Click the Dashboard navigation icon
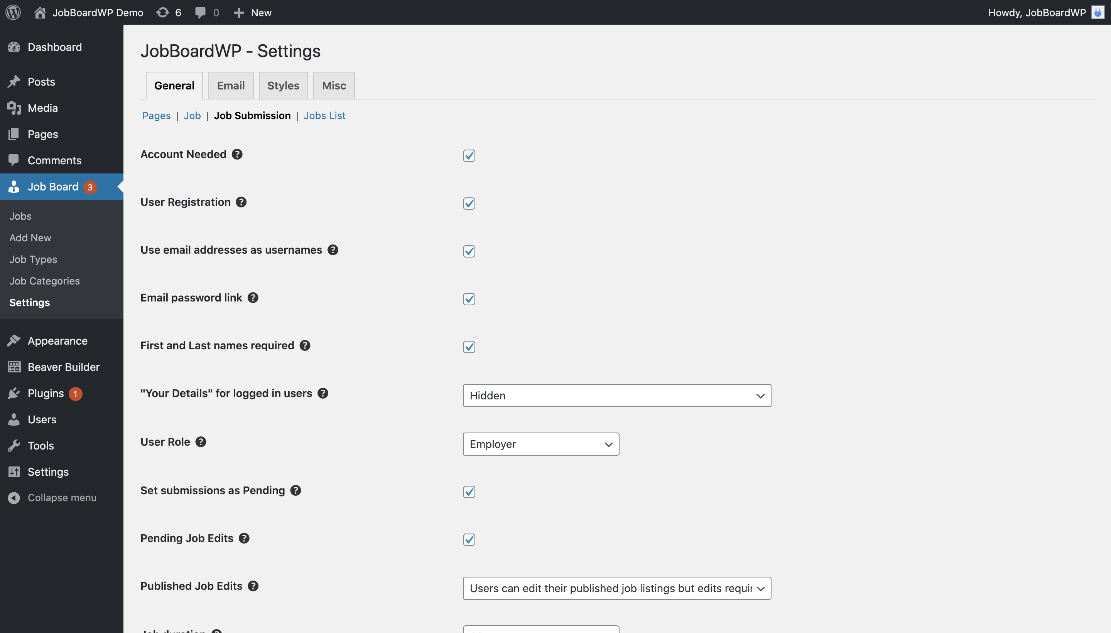 15,47
